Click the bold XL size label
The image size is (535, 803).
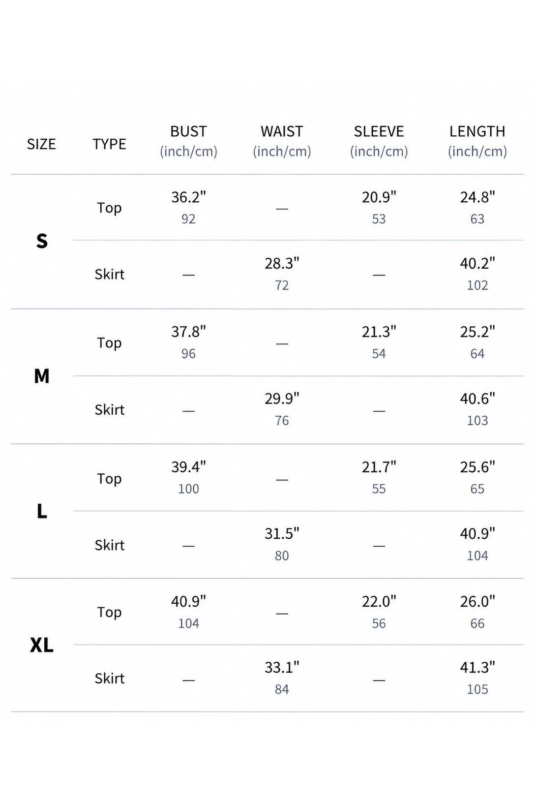coord(42,645)
